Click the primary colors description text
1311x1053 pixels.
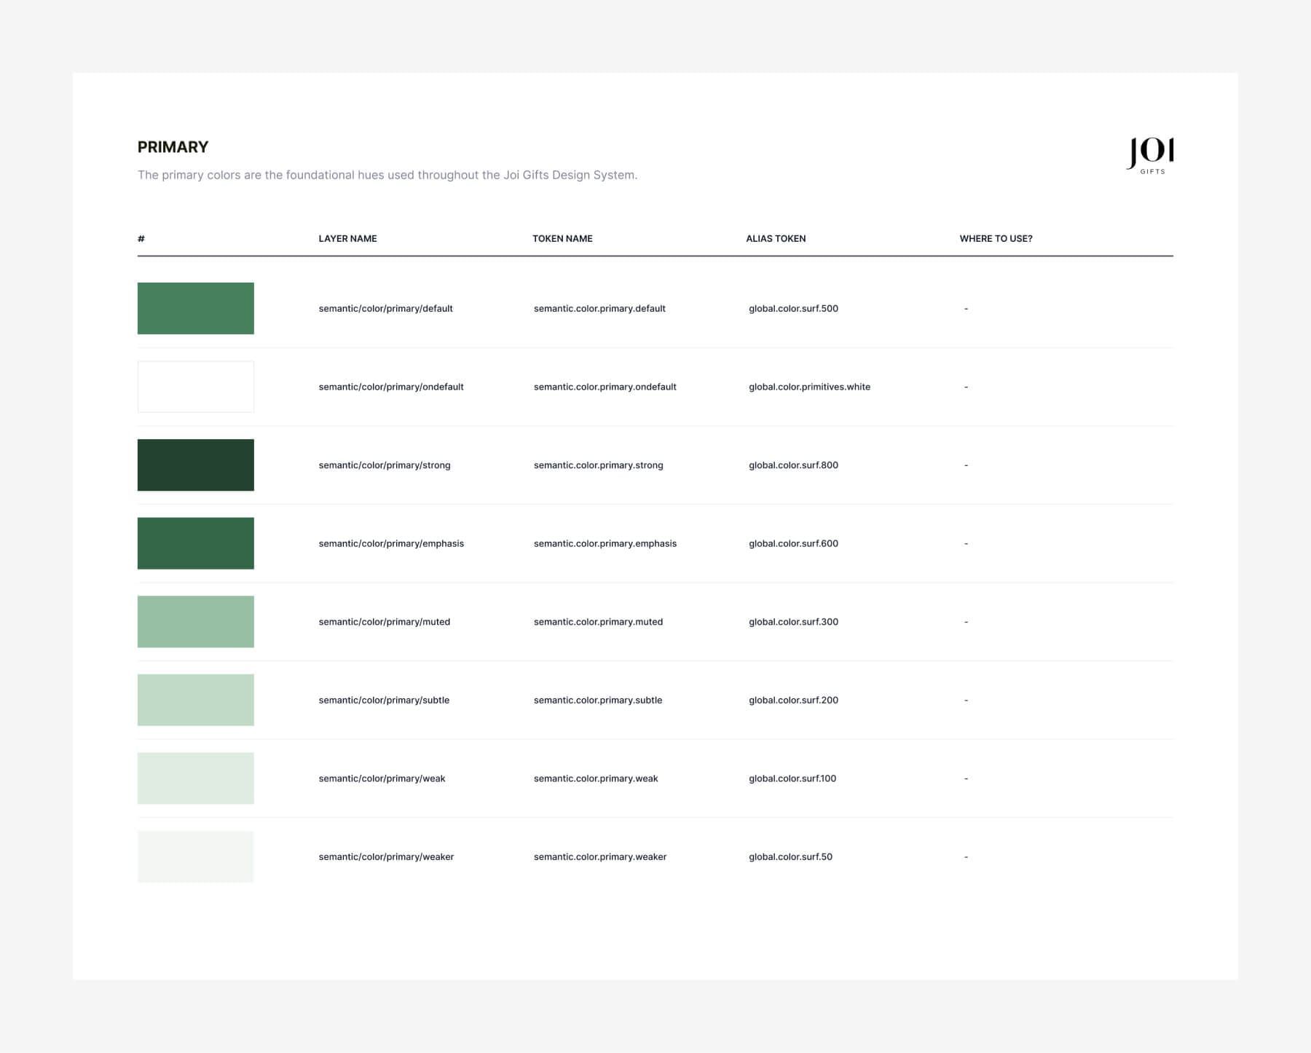click(387, 175)
